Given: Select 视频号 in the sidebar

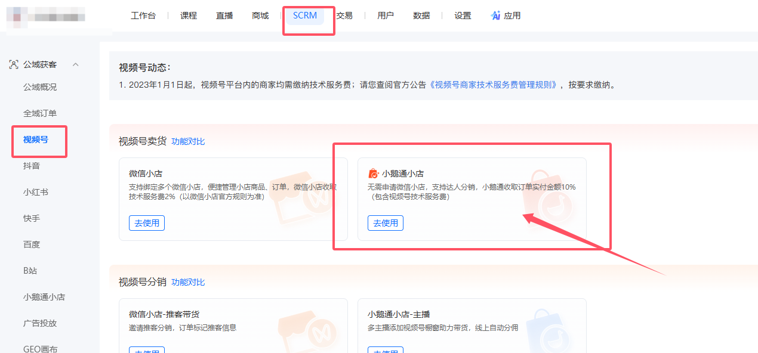Looking at the screenshot, I should (36, 140).
